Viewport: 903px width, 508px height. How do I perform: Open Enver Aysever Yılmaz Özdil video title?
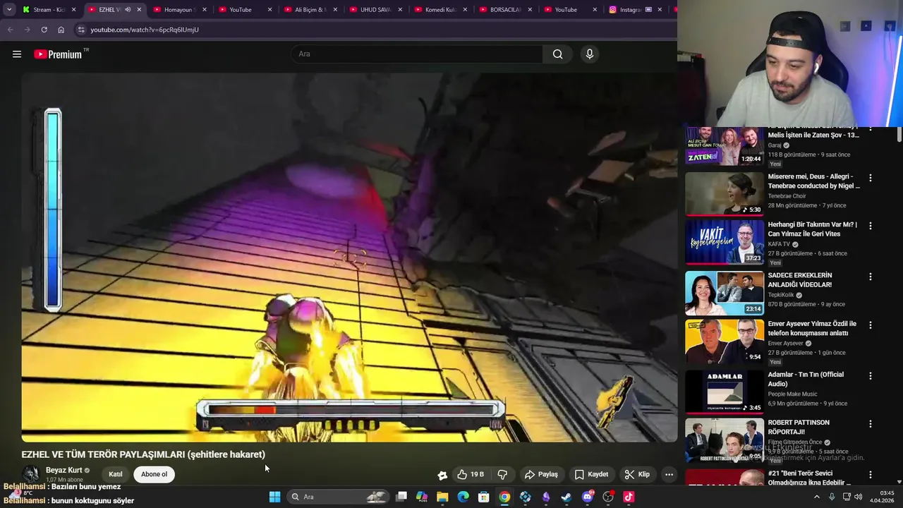pos(812,328)
